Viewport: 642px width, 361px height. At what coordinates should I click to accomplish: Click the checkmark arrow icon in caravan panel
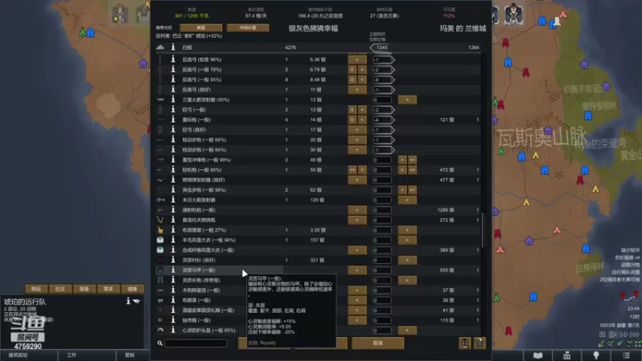pyautogui.click(x=136, y=302)
